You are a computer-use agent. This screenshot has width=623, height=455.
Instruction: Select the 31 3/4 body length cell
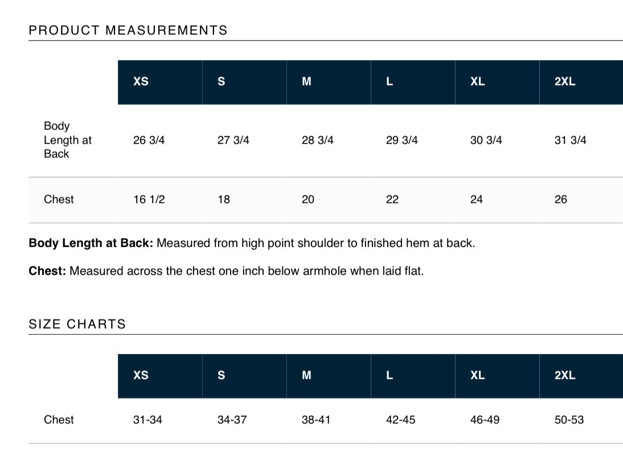(x=571, y=140)
